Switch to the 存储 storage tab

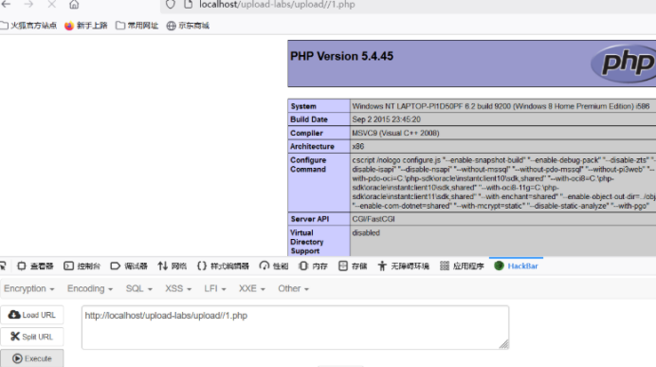pos(353,266)
